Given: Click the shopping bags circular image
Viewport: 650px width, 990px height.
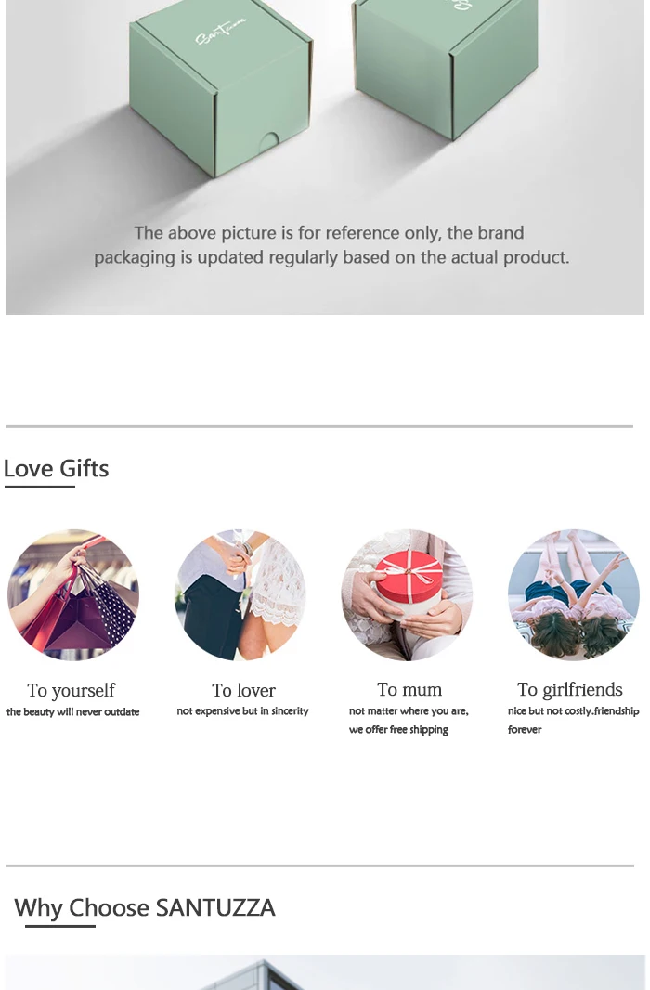Looking at the screenshot, I should [73, 594].
